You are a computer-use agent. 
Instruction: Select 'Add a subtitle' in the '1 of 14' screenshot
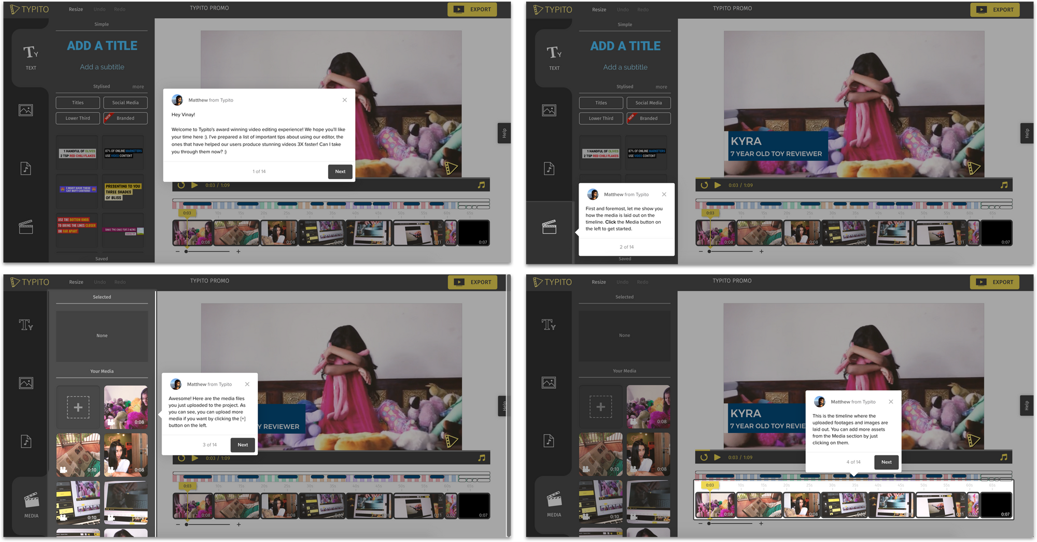pyautogui.click(x=102, y=67)
